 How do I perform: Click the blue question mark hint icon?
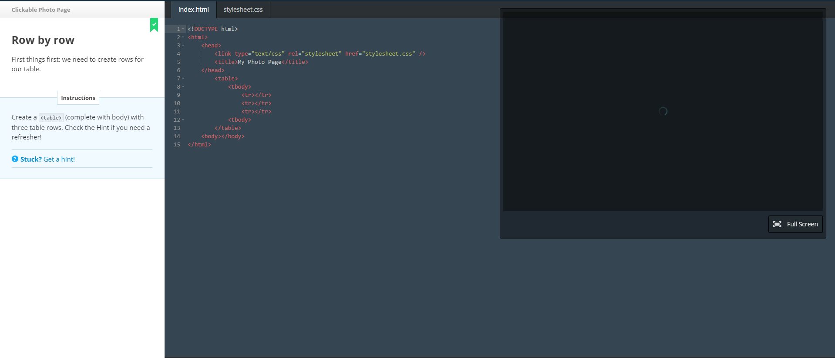pos(15,159)
